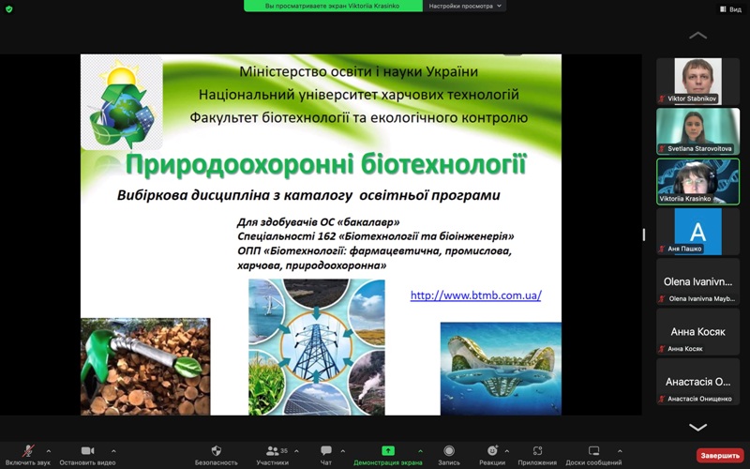
Task: Click text Міністерство освіти і науки України
Action: 359,72
